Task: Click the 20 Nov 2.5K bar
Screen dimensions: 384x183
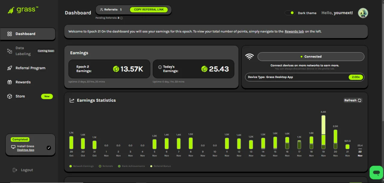Action: pyautogui.click(x=335, y=139)
